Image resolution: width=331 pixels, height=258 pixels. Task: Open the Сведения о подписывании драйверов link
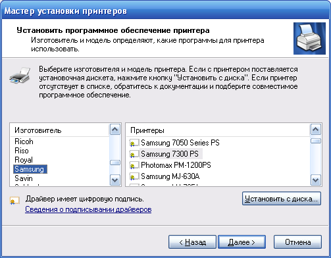pyautogui.click(x=88, y=209)
